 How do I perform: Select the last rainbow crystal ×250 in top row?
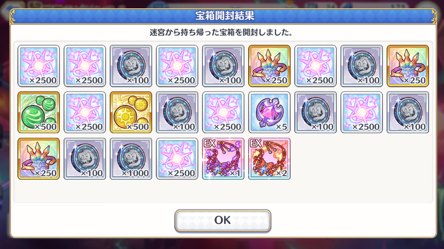408,66
